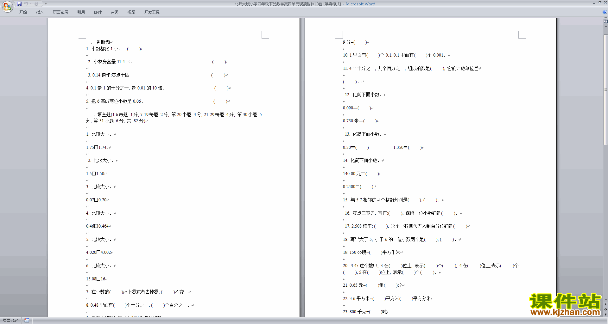Click the line 22. 3.6平方米
This screenshot has width=608, height=324.
pos(387,299)
